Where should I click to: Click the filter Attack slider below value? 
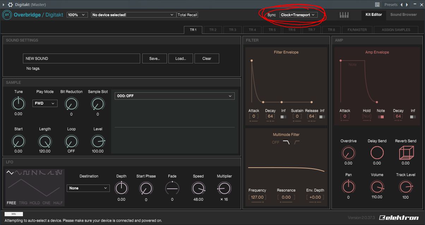click(x=254, y=121)
